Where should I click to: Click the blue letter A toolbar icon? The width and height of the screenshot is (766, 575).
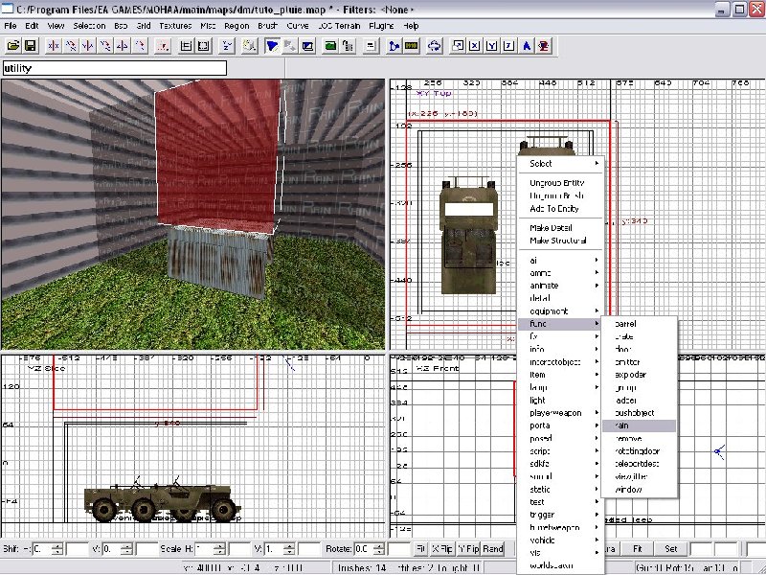[527, 46]
